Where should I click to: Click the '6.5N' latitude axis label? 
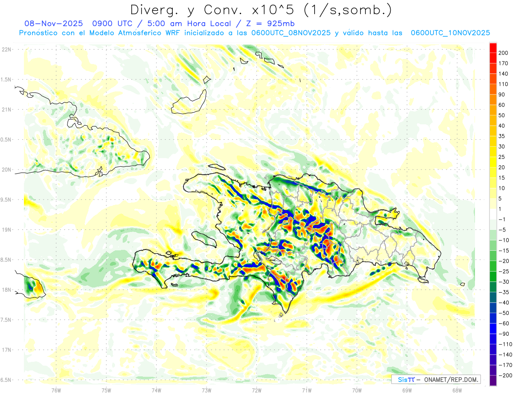pos(6,380)
